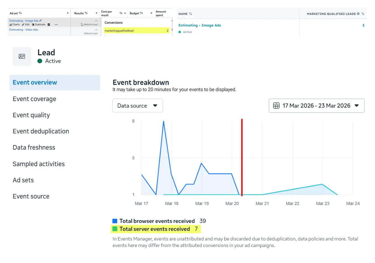Sort by the Results column arrows

(86, 13)
